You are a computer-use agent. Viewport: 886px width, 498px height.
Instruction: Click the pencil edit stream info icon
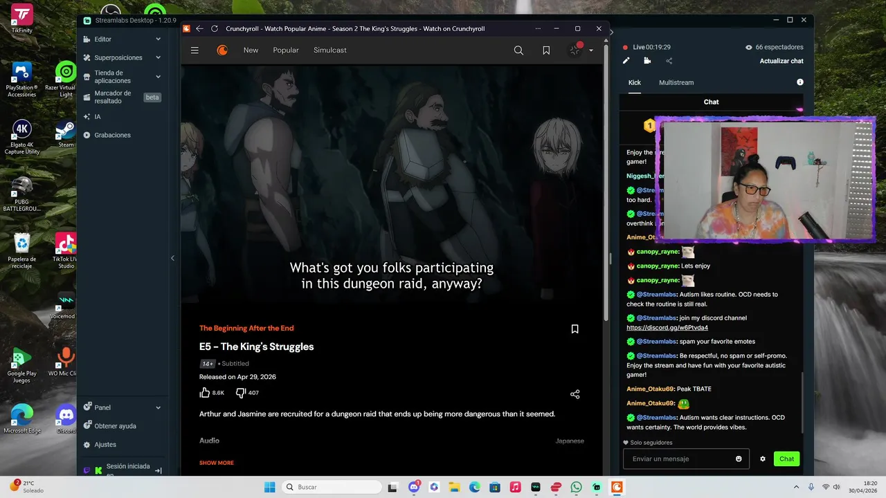coord(626,61)
